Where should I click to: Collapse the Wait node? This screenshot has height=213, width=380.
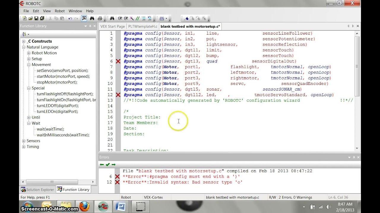[29, 123]
